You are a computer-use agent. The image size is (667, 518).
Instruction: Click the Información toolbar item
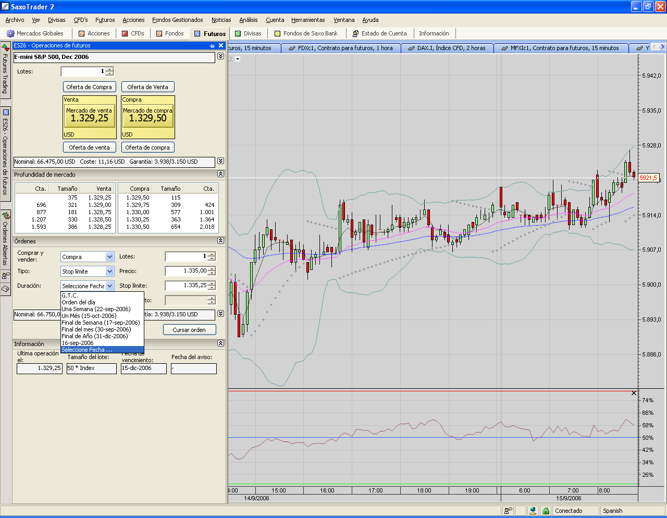pos(434,33)
